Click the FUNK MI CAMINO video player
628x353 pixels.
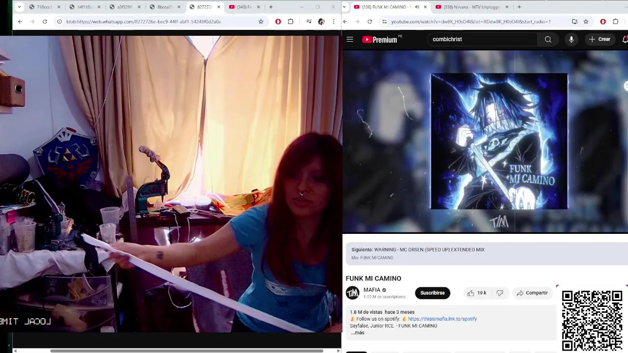click(x=485, y=141)
